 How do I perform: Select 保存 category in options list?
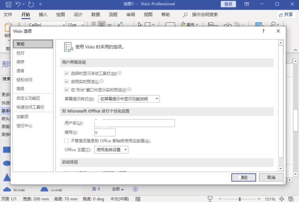33,62
